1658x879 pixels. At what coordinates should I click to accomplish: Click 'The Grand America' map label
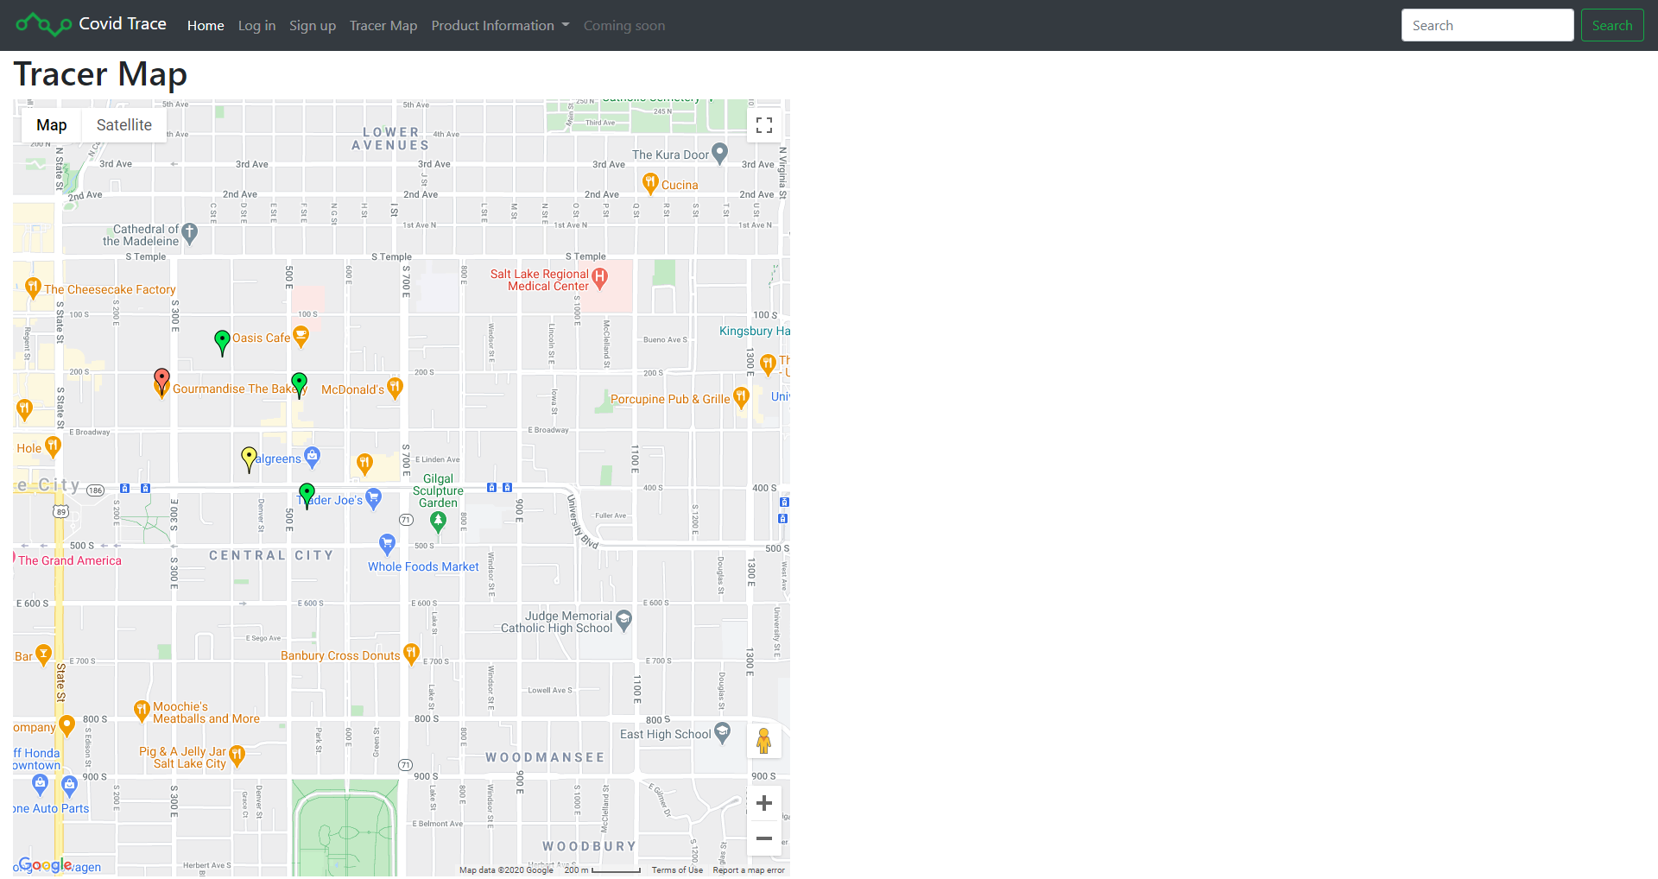tap(70, 560)
